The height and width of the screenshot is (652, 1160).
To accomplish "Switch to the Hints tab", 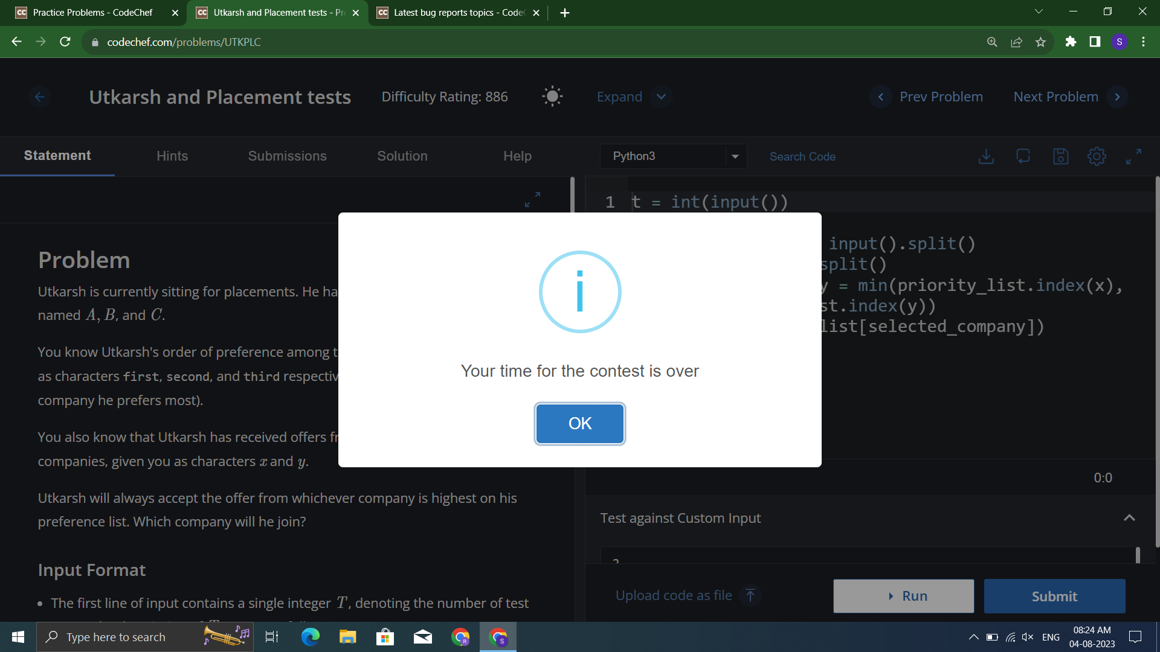I will tap(172, 156).
